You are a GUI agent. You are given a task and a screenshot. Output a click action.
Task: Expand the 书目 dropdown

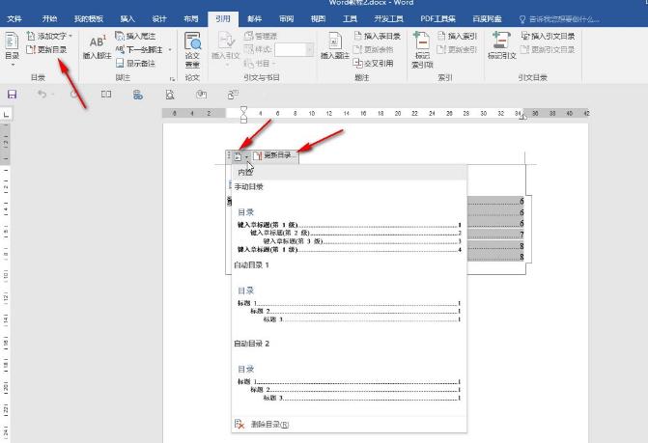coord(273,64)
